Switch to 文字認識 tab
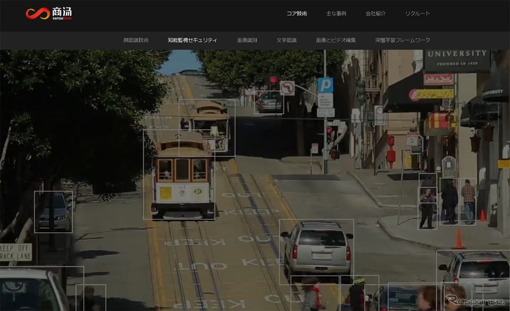Screen dimensions: 510x311 pyautogui.click(x=286, y=40)
